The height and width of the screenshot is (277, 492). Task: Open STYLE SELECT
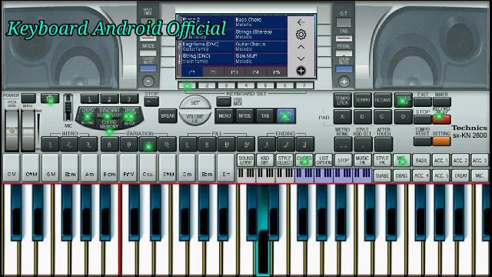point(284,160)
